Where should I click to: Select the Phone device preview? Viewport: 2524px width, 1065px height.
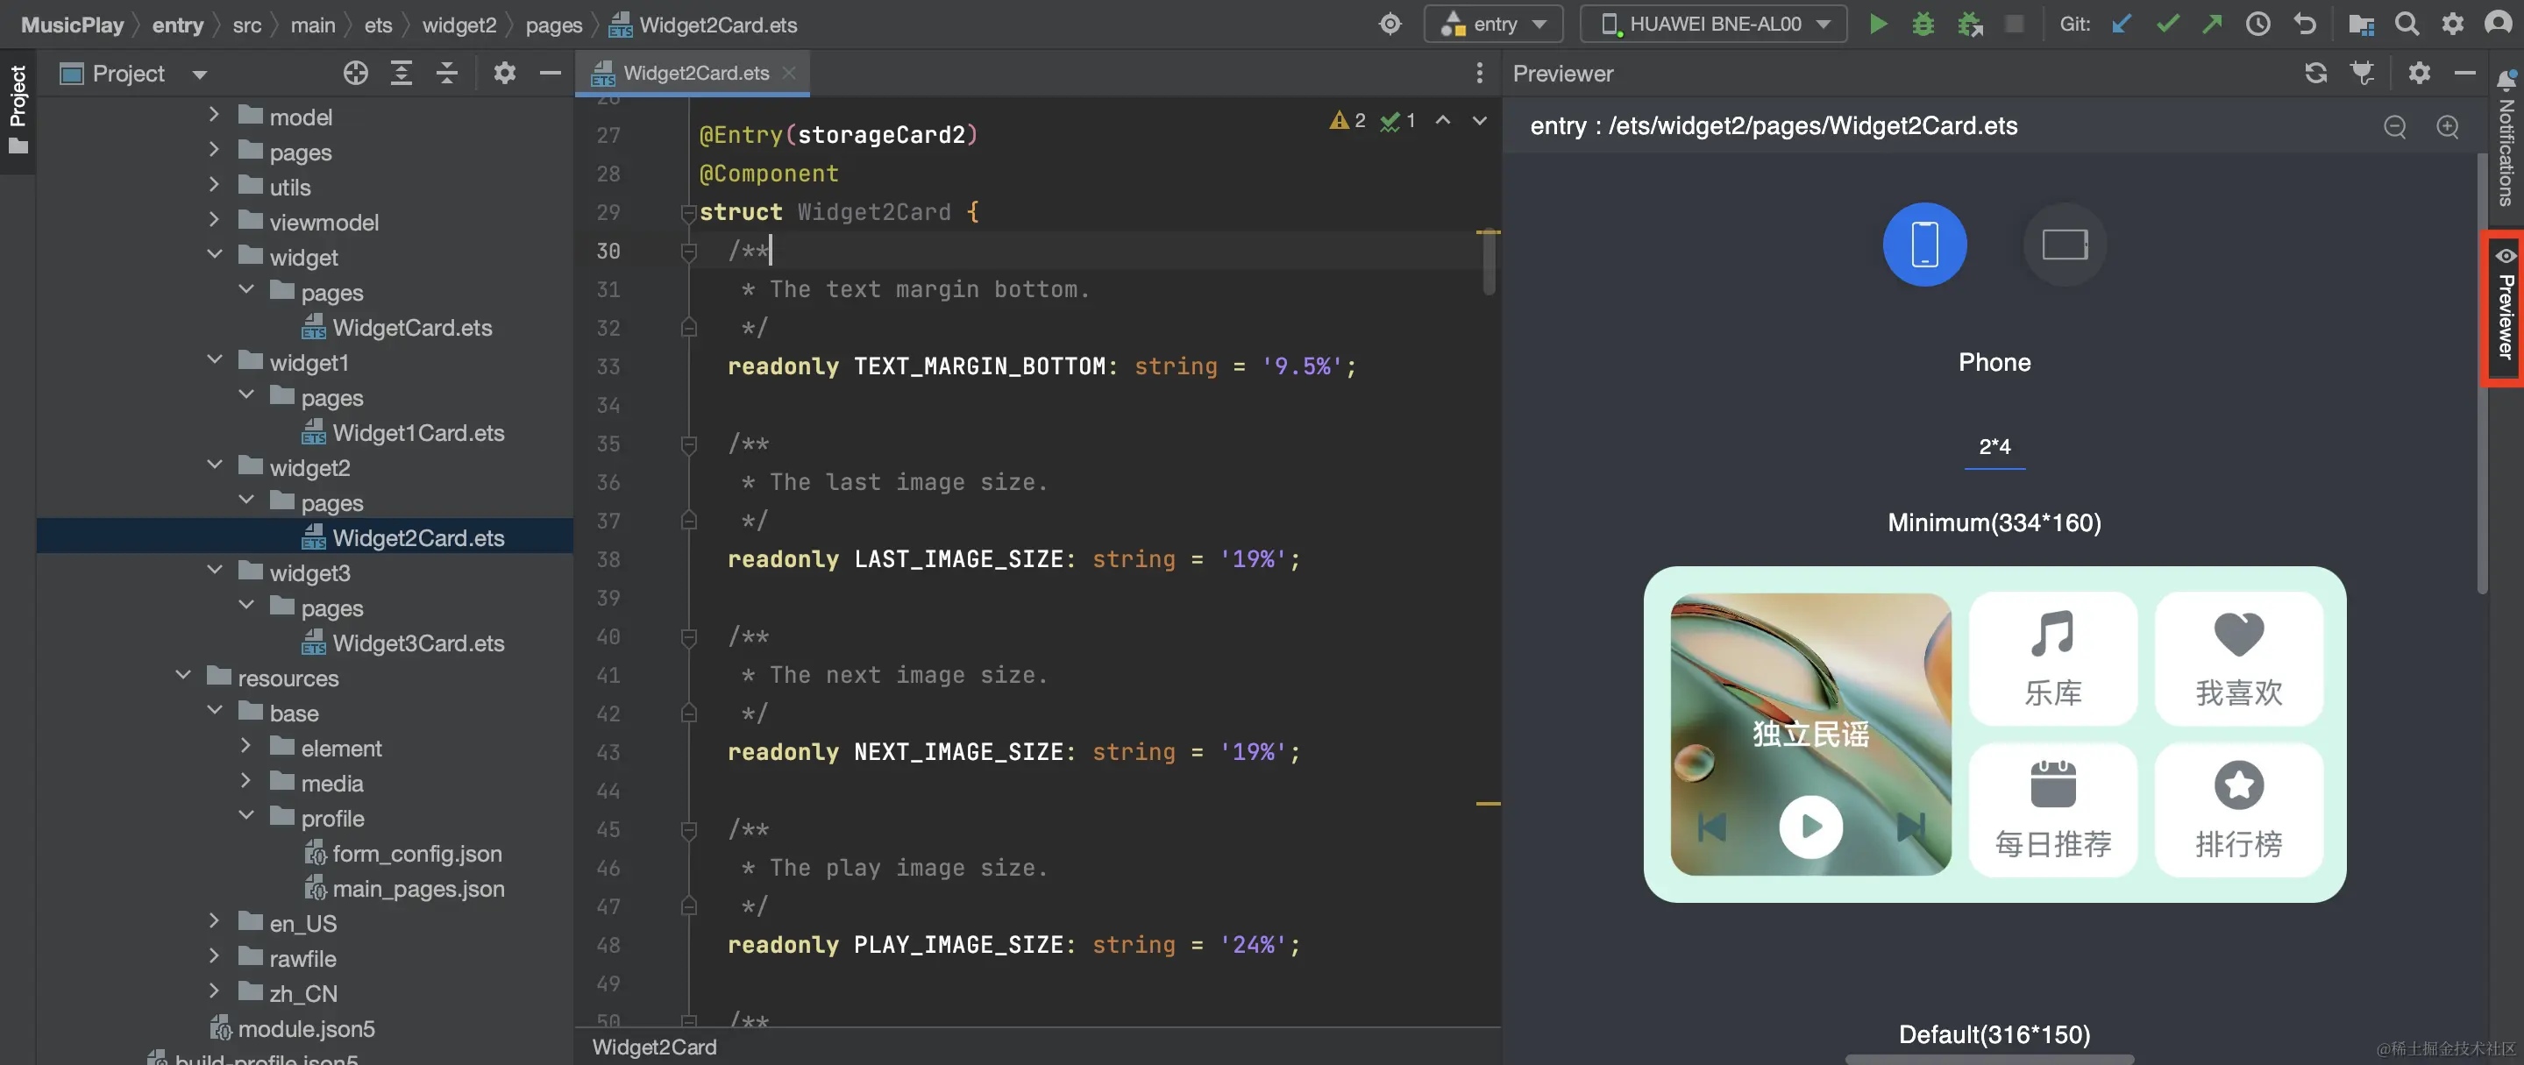1923,244
